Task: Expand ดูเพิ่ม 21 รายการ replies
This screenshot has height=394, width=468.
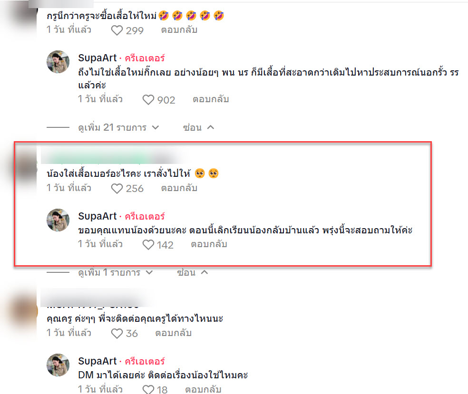Action: pyautogui.click(x=118, y=127)
